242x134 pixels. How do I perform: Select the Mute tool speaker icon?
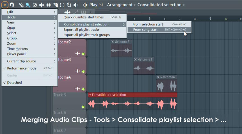(x=42, y=5)
